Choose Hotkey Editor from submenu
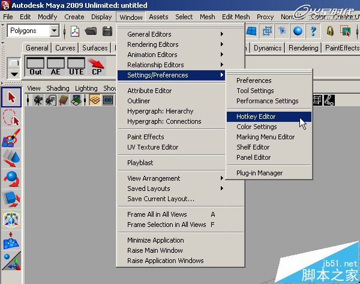The width and height of the screenshot is (360, 284). [x=269, y=116]
